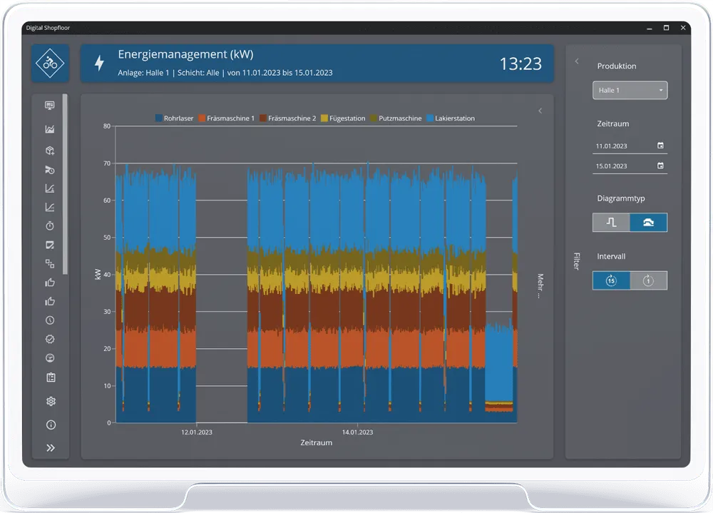Open the package with plus icon

pyautogui.click(x=50, y=151)
